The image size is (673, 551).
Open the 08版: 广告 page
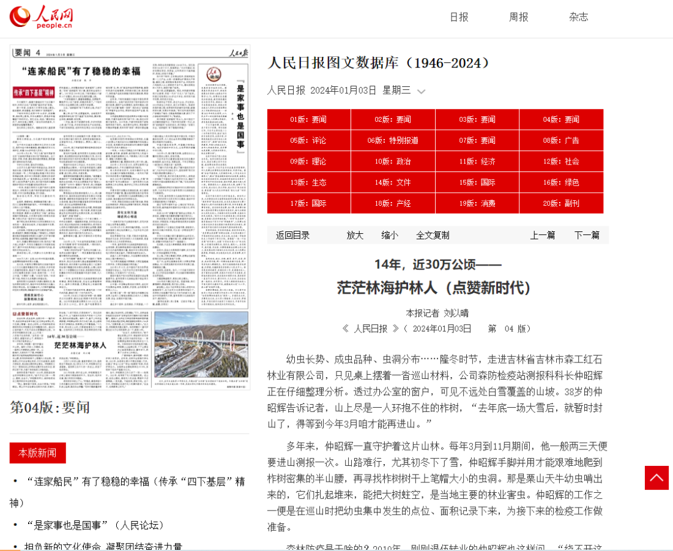[x=561, y=140]
